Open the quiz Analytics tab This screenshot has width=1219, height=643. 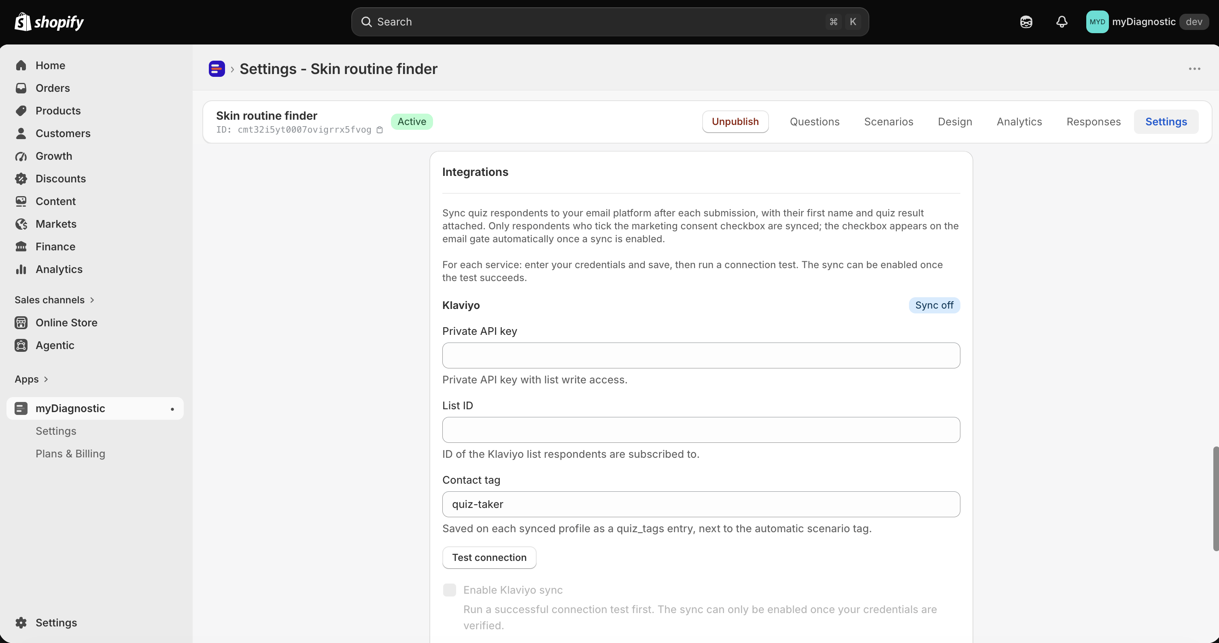[x=1019, y=122]
